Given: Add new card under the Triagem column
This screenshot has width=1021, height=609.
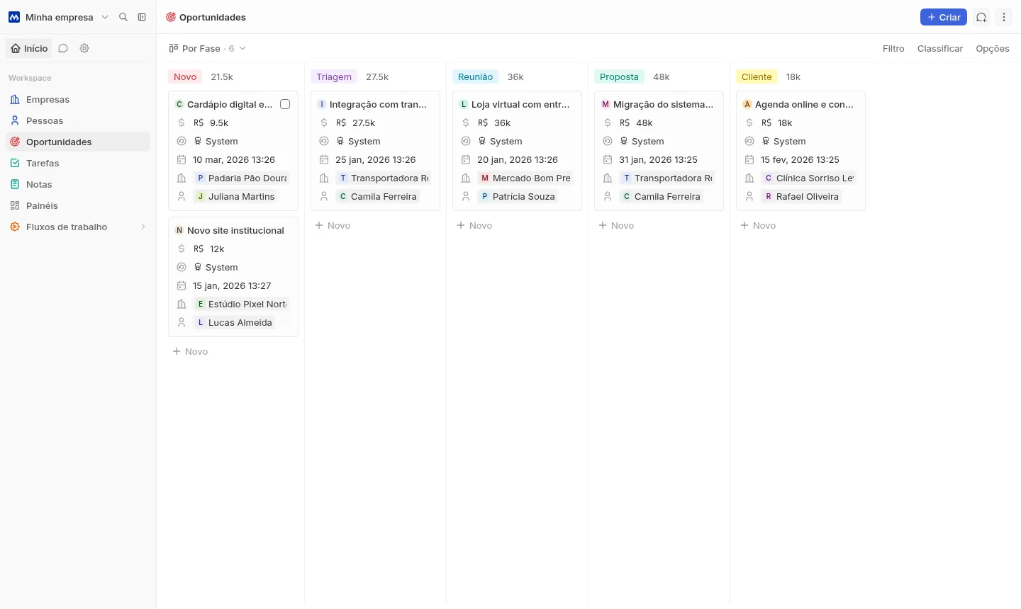Looking at the screenshot, I should tap(333, 225).
